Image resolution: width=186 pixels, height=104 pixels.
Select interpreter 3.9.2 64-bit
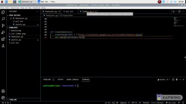coord(157,103)
